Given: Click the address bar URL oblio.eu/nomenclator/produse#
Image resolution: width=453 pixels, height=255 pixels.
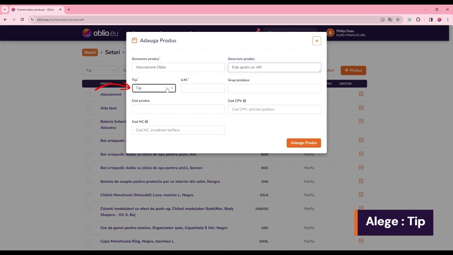Looking at the screenshot, I should (x=60, y=20).
